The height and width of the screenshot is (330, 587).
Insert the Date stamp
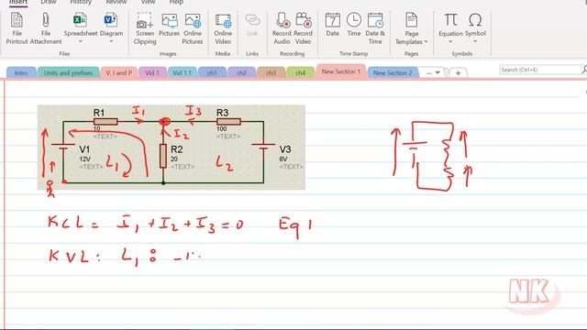tap(332, 25)
